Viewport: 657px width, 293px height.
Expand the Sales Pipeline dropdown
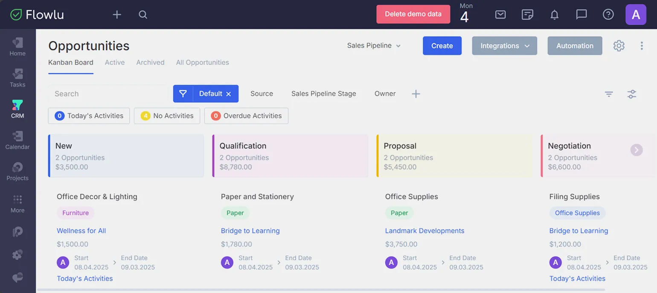point(374,46)
